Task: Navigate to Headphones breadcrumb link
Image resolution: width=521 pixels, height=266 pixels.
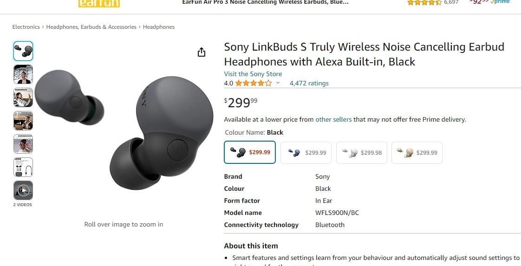Action: click(159, 27)
